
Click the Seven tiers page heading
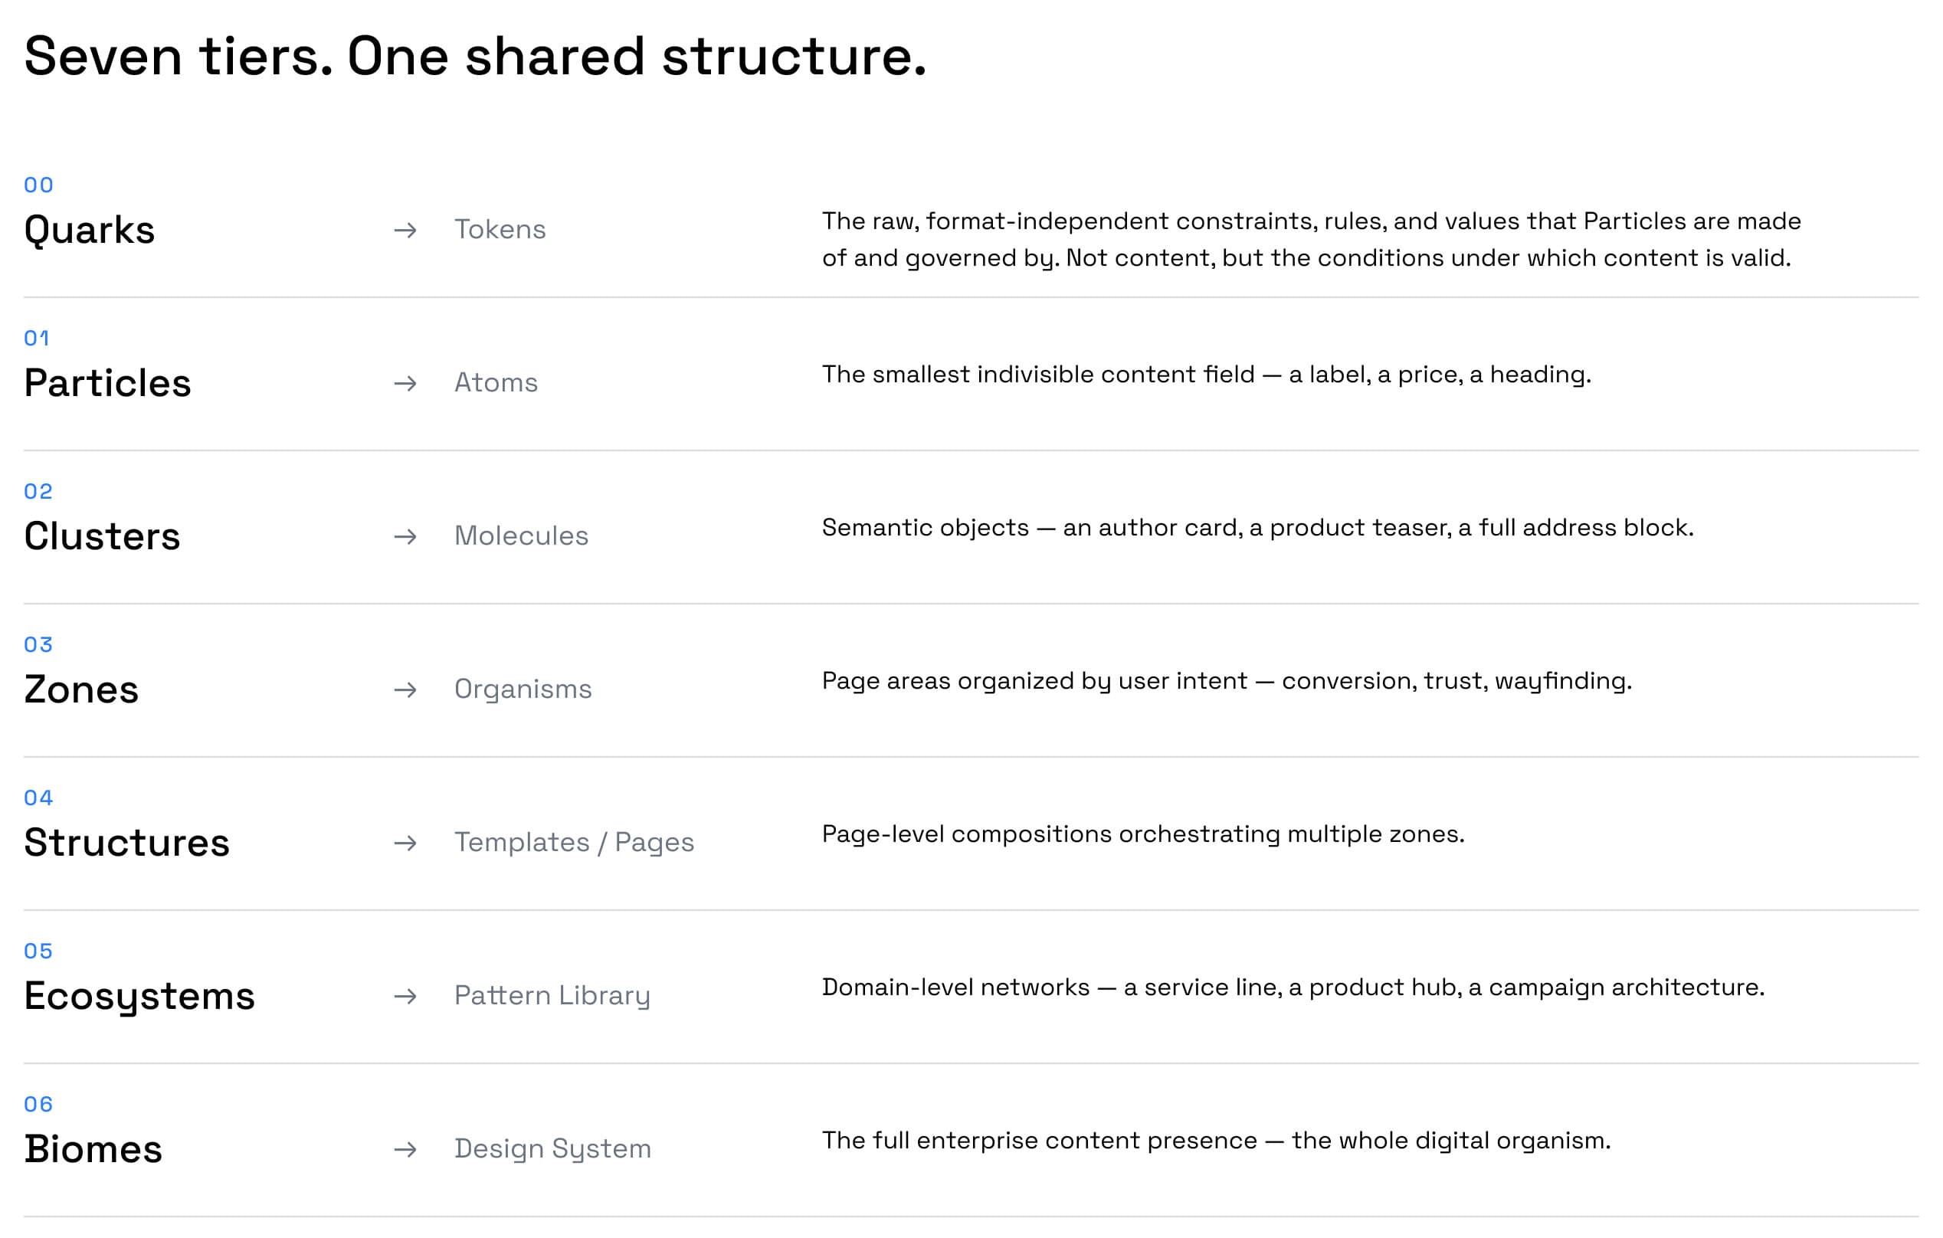click(x=476, y=57)
